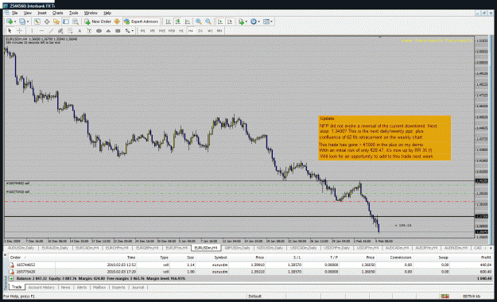This screenshot has width=497, height=302.
Task: Switch to D1 timeframe
Action: [x=200, y=31]
